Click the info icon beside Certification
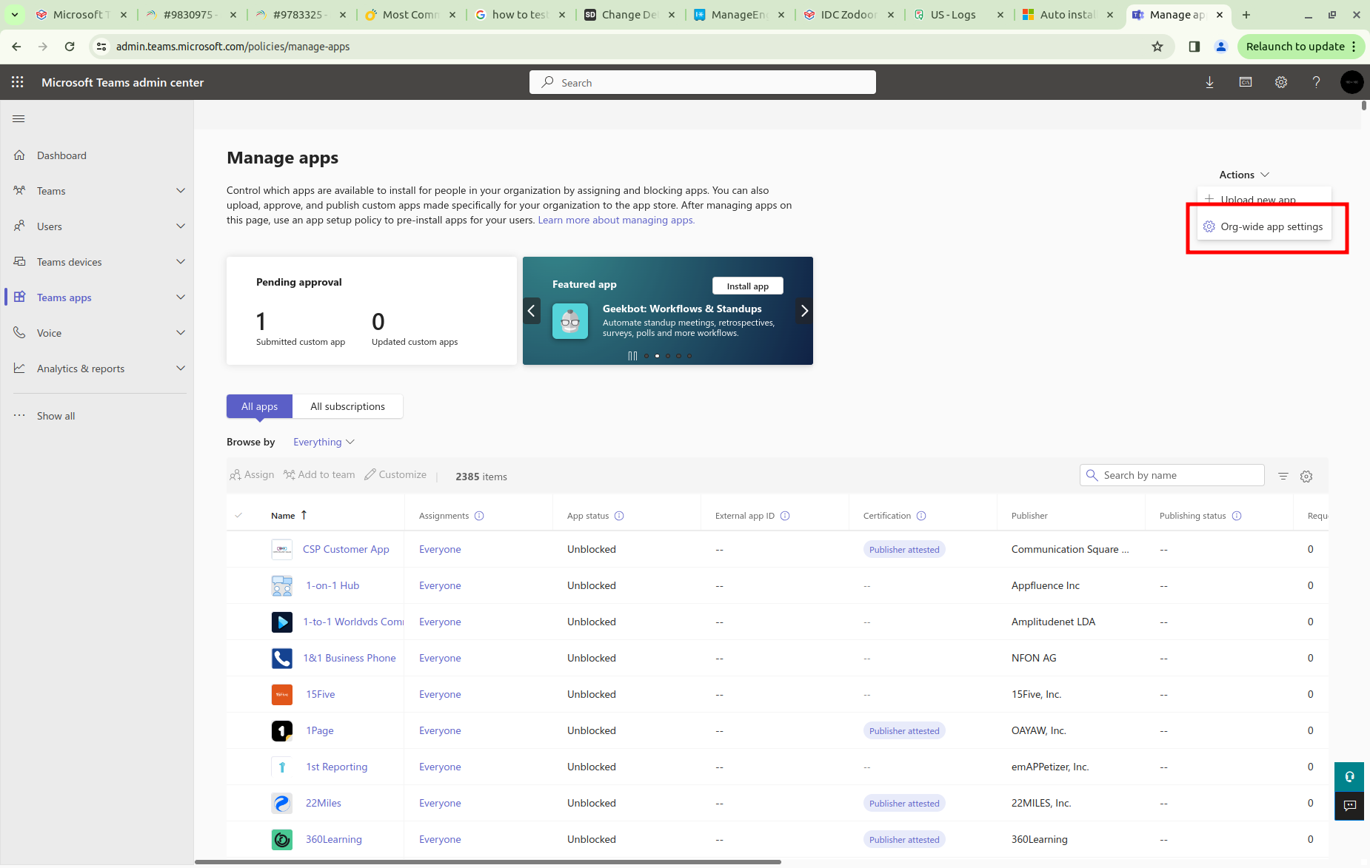Image resolution: width=1370 pixels, height=868 pixels. (x=921, y=516)
